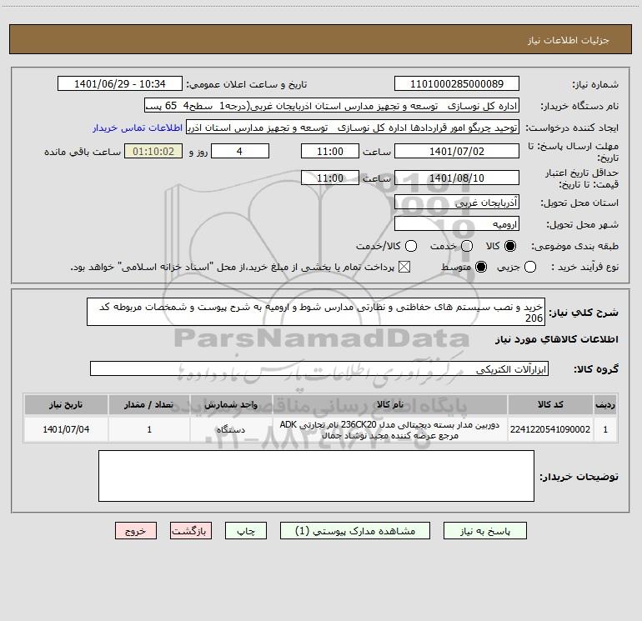Viewport: 642px width, 621px height.
Task: Click the تاریخ نیاز column header
Action: pyautogui.click(x=66, y=404)
